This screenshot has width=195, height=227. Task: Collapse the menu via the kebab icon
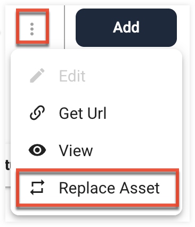(32, 29)
